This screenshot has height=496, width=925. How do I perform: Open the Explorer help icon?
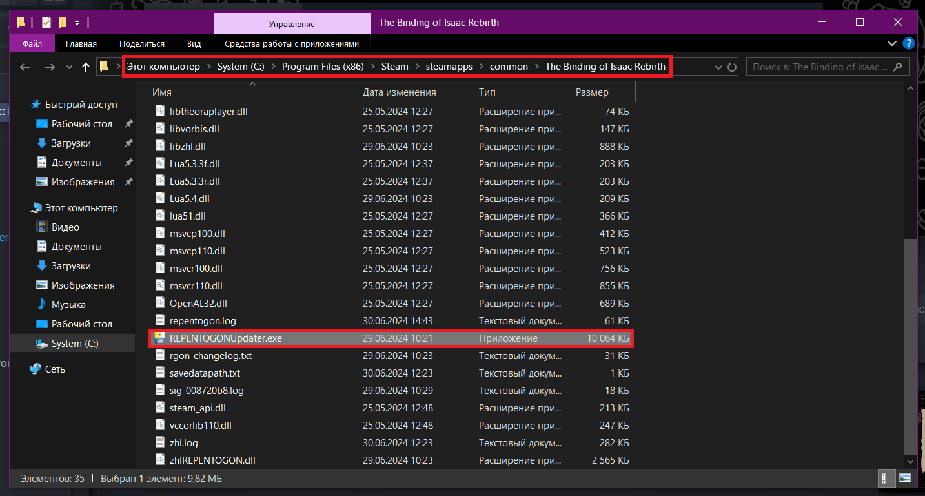[x=909, y=44]
